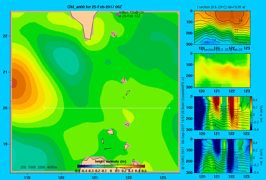The image size is (266, 180).
Task: Open the eastward velocity section panel
Action: click(222, 156)
